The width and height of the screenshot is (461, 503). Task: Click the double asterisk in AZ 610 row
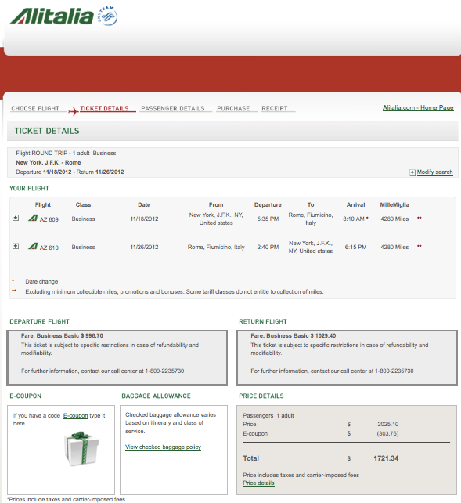coord(420,246)
